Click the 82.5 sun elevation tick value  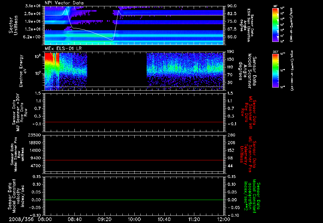pyautogui.click(x=232, y=14)
